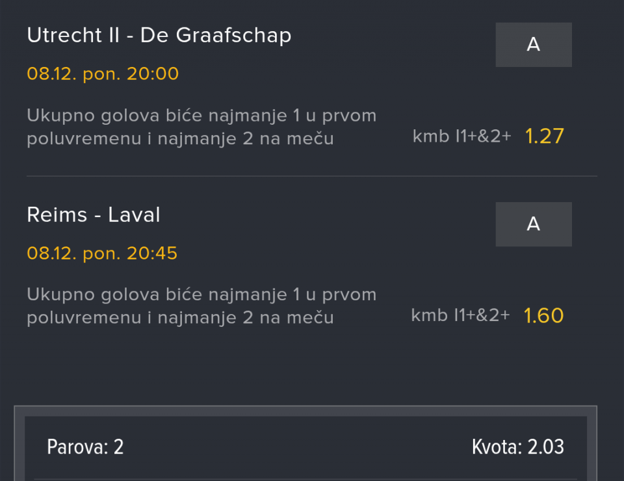624x481 pixels.
Task: Click the Laval team name
Action: [x=134, y=215]
